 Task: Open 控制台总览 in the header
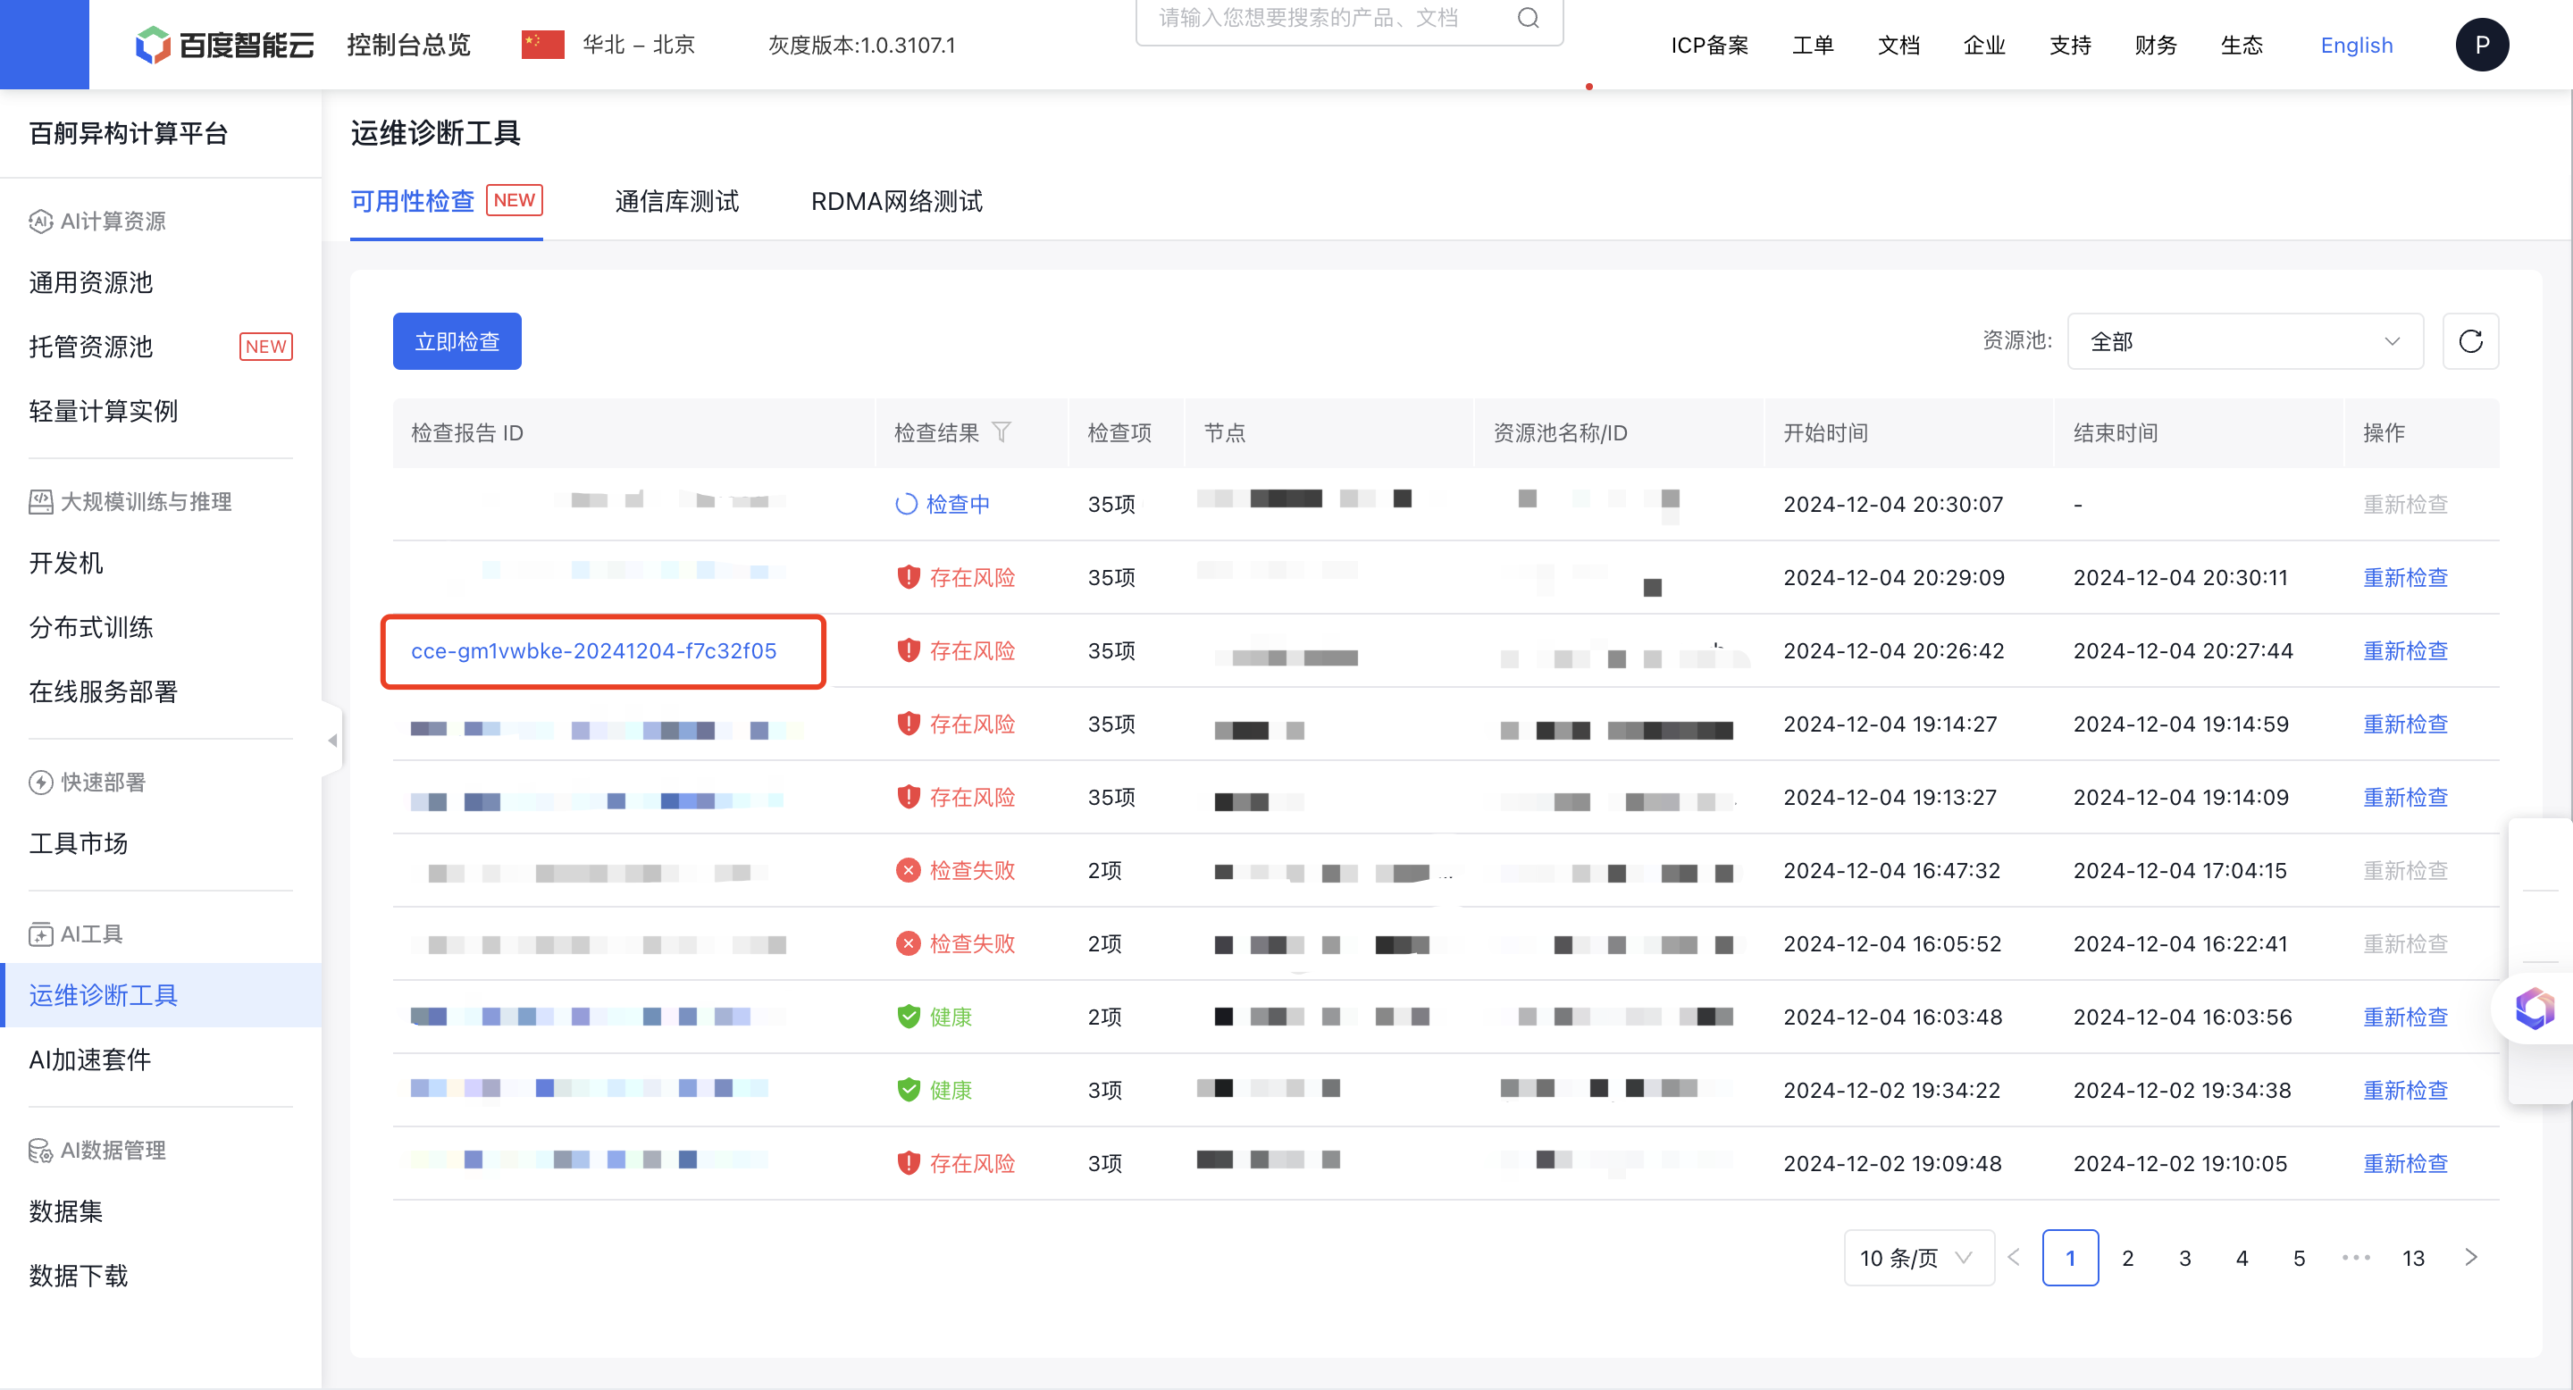coord(408,45)
